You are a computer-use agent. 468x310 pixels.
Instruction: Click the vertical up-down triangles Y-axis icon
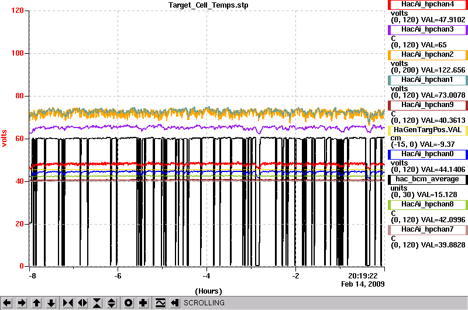point(112,303)
